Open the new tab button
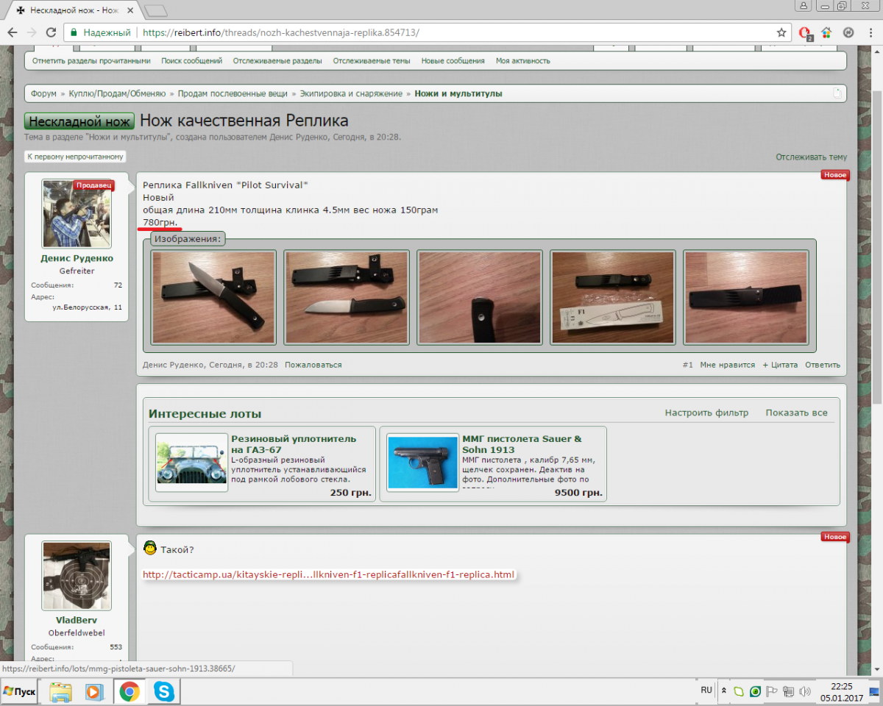Viewport: 883px width, 706px height. (x=155, y=10)
